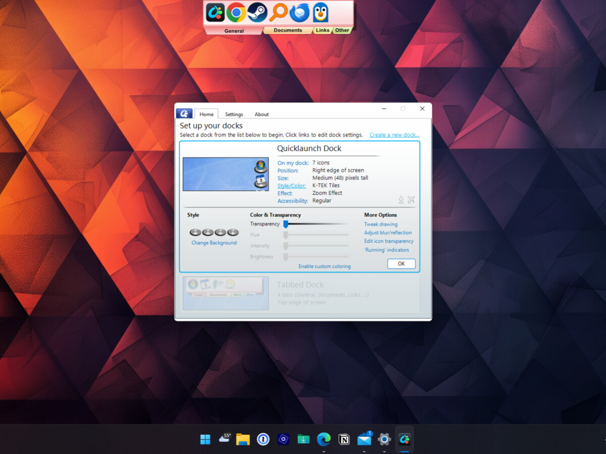The width and height of the screenshot is (606, 454).
Task: Click the Position setting link
Action: point(288,171)
